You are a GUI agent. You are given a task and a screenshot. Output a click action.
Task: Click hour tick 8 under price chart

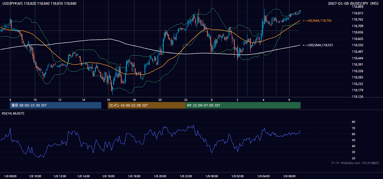[x=10, y=100]
